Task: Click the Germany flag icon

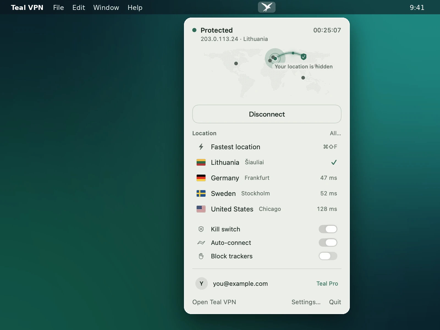Action: (201, 178)
